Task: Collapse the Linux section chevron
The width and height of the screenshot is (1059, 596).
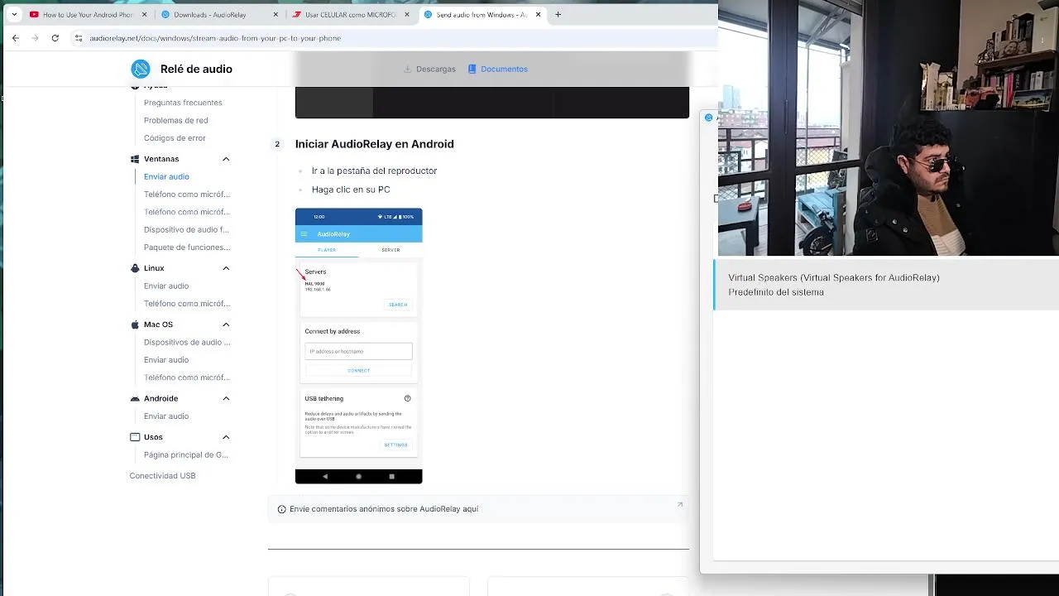Action: tap(226, 268)
